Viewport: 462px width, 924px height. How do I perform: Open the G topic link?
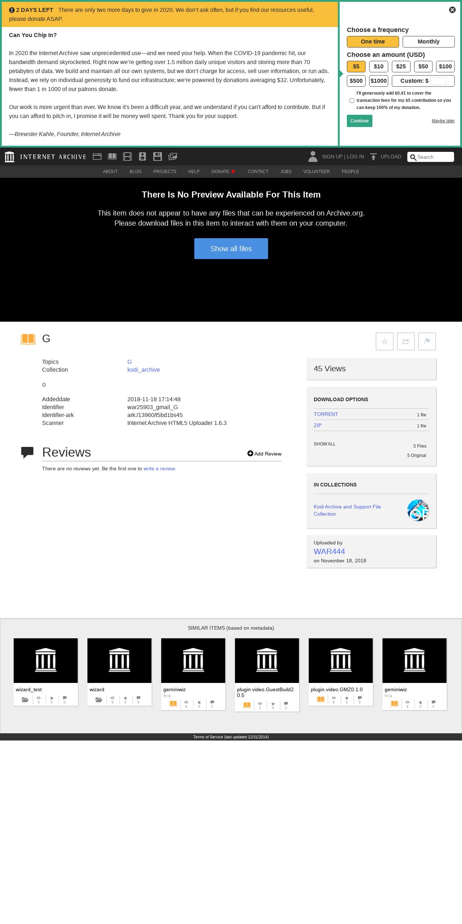(130, 362)
